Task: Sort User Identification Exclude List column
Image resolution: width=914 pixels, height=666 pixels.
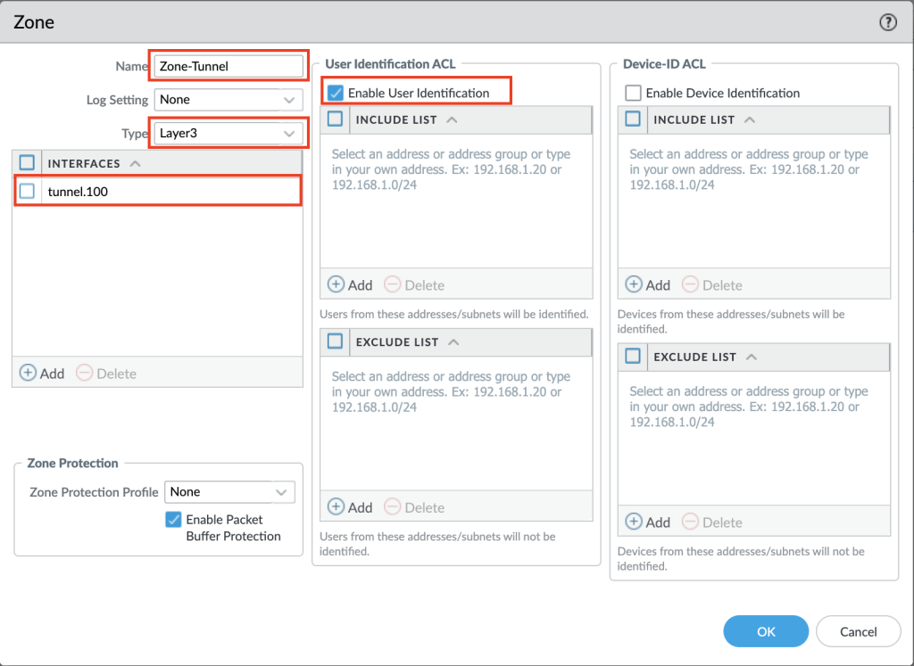Action: 453,342
